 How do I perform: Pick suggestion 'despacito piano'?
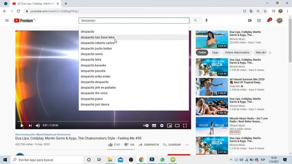[x=134, y=99]
